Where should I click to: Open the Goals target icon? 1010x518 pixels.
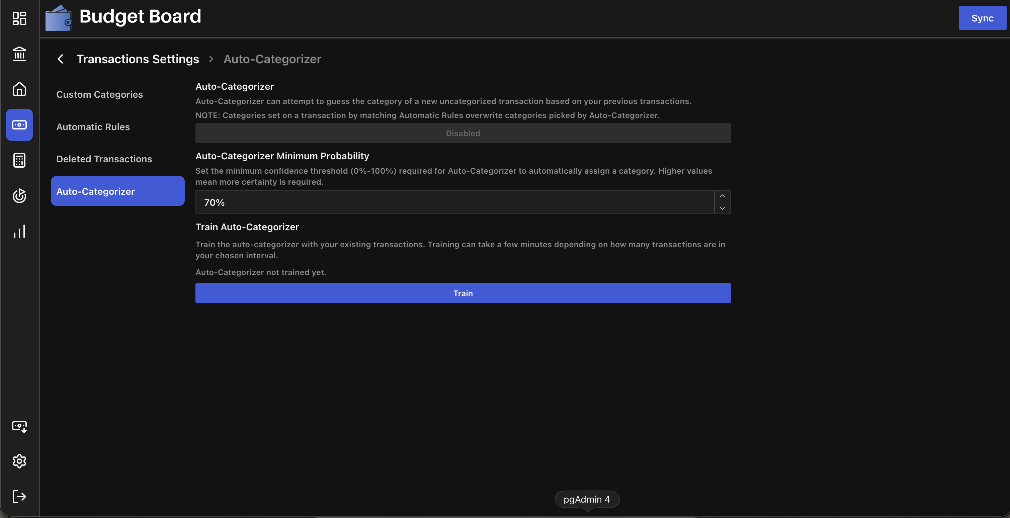19,196
